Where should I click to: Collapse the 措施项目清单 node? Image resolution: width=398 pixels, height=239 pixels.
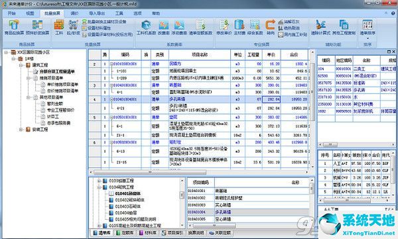[x=29, y=78]
